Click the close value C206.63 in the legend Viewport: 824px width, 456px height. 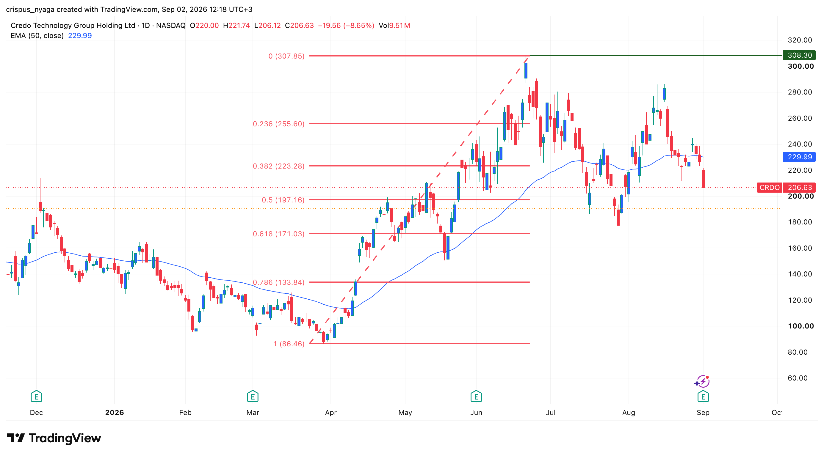[299, 26]
